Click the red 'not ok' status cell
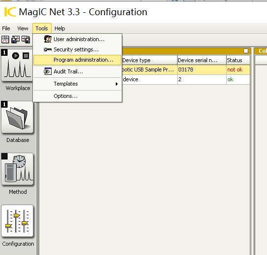Image resolution: width=267 pixels, height=255 pixels. pyautogui.click(x=238, y=70)
